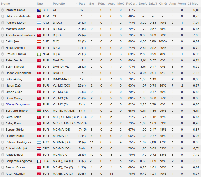
Task: Click the info icon for Fatih Şen
Action: [x=3, y=41]
